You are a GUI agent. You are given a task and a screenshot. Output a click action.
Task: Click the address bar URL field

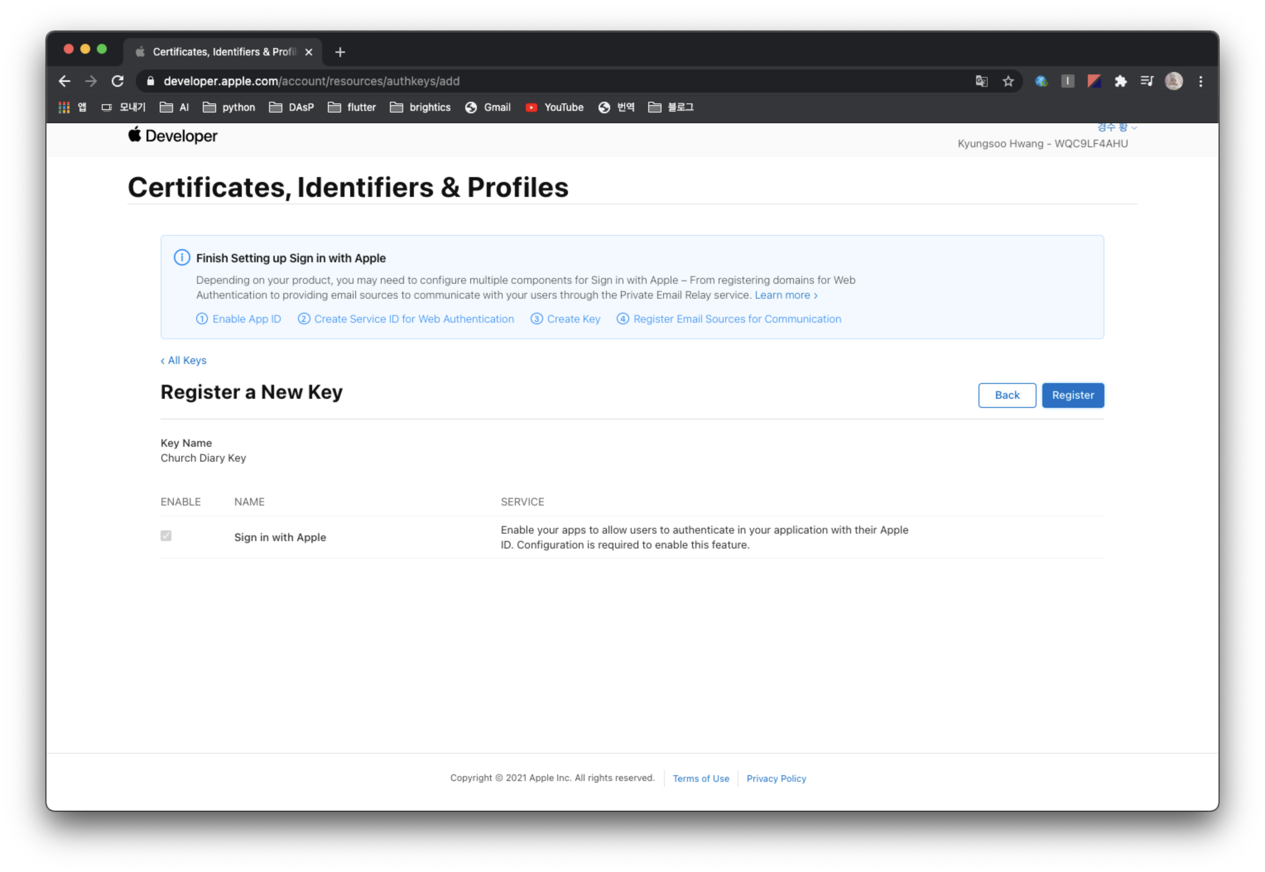tap(492, 81)
